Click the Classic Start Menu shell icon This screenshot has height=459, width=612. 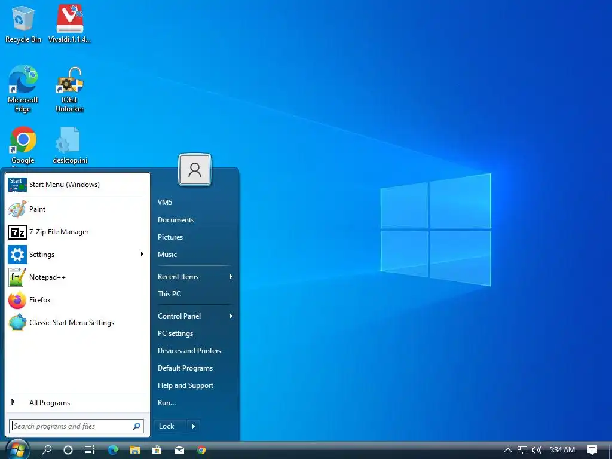tap(17, 322)
